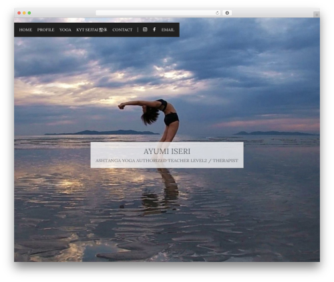This screenshot has height=282, width=334.
Task: Click the EMAIL link in the nav bar
Action: [168, 30]
